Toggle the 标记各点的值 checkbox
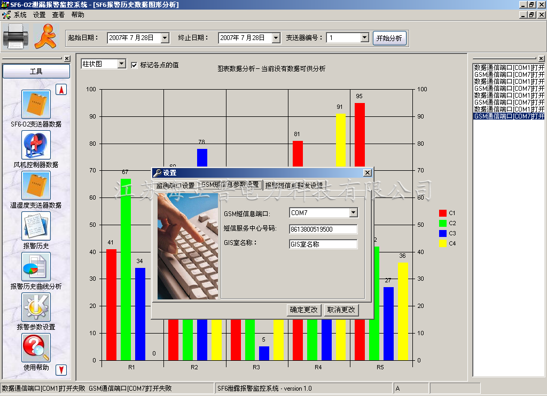The height and width of the screenshot is (396, 547). pyautogui.click(x=134, y=65)
